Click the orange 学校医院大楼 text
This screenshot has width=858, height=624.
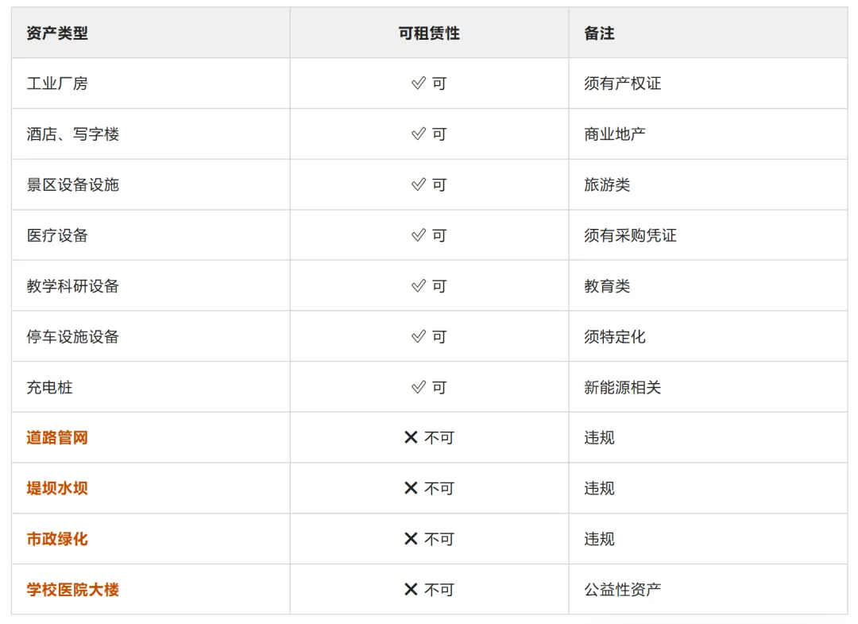pos(73,590)
